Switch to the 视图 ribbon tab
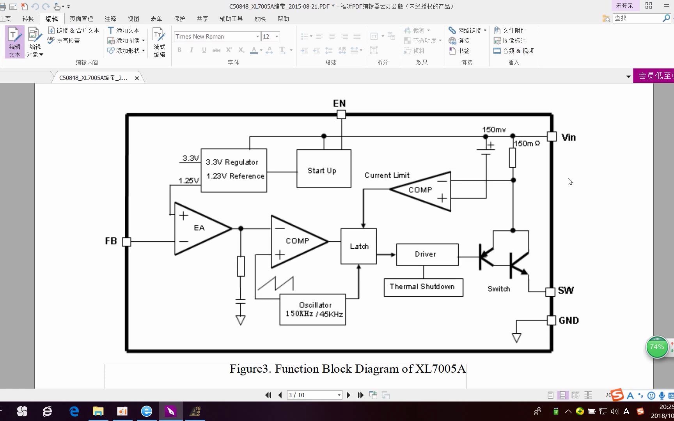 [x=133, y=19]
